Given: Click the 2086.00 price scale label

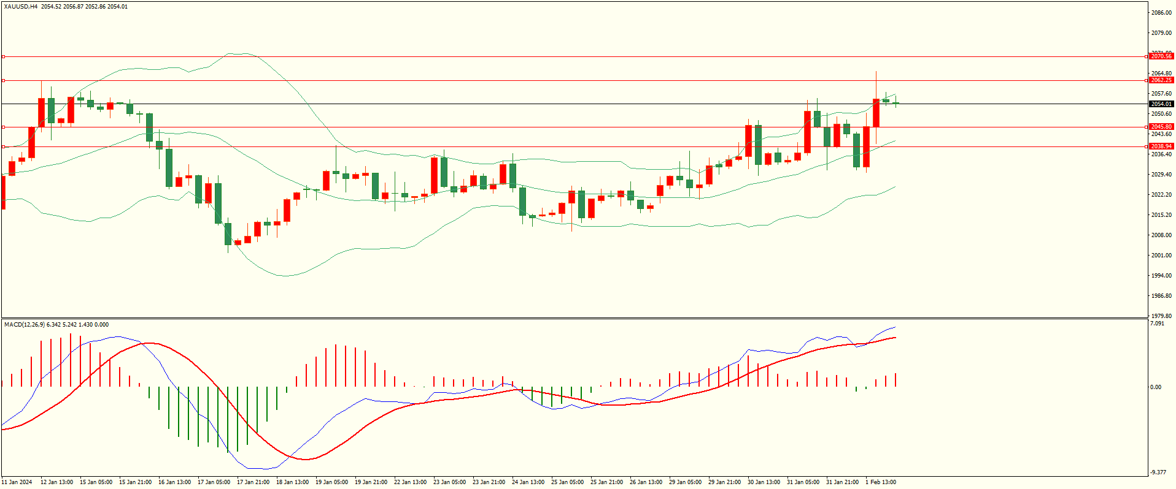Looking at the screenshot, I should (x=1161, y=13).
